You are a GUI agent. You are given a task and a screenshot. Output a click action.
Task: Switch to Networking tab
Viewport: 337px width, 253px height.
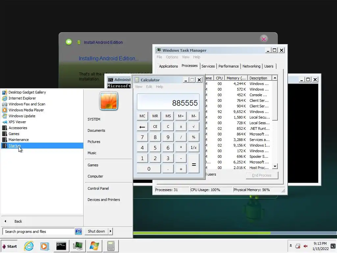point(251,66)
